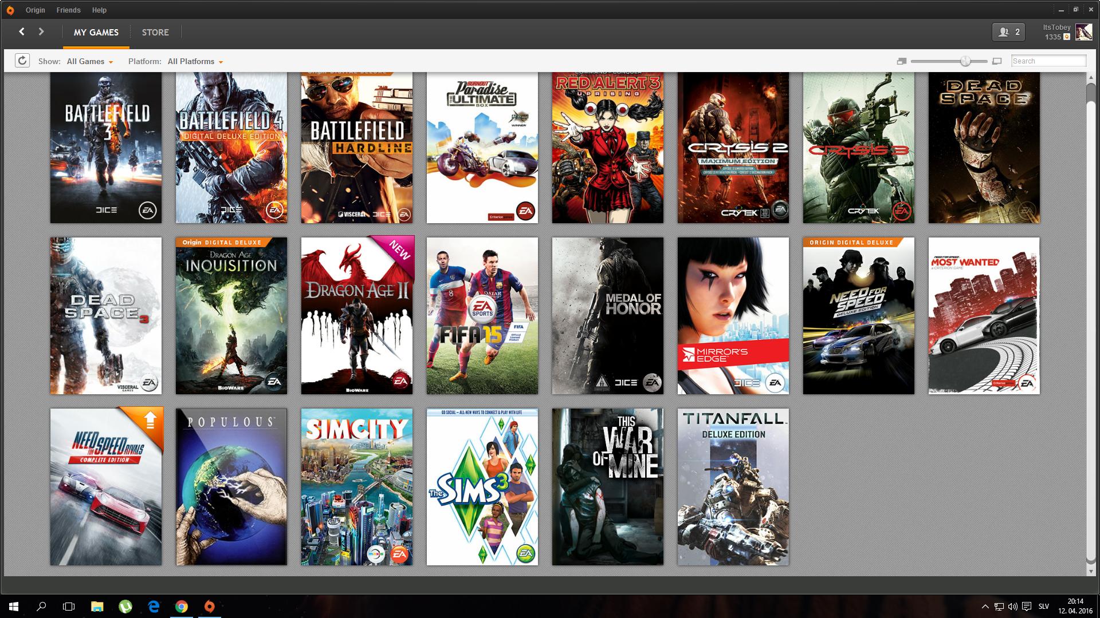This screenshot has height=618, width=1100.
Task: Open the All Platforms dropdown
Action: [x=195, y=61]
